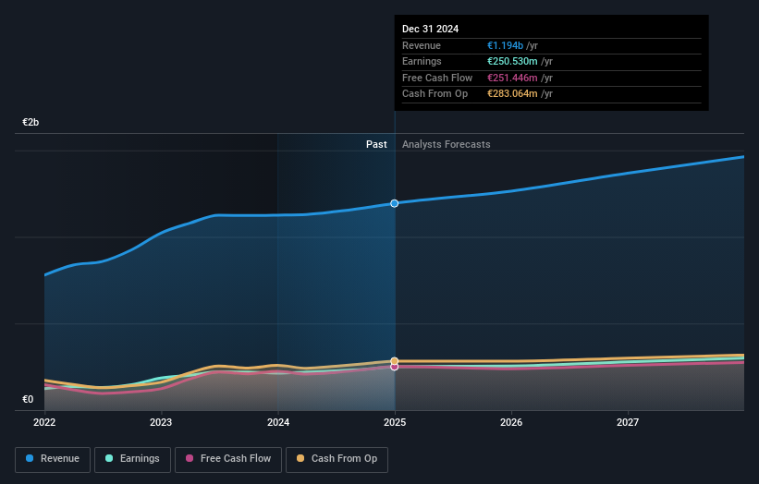759x484 pixels.
Task: Click the 2022 x-axis label
Action: [44, 423]
